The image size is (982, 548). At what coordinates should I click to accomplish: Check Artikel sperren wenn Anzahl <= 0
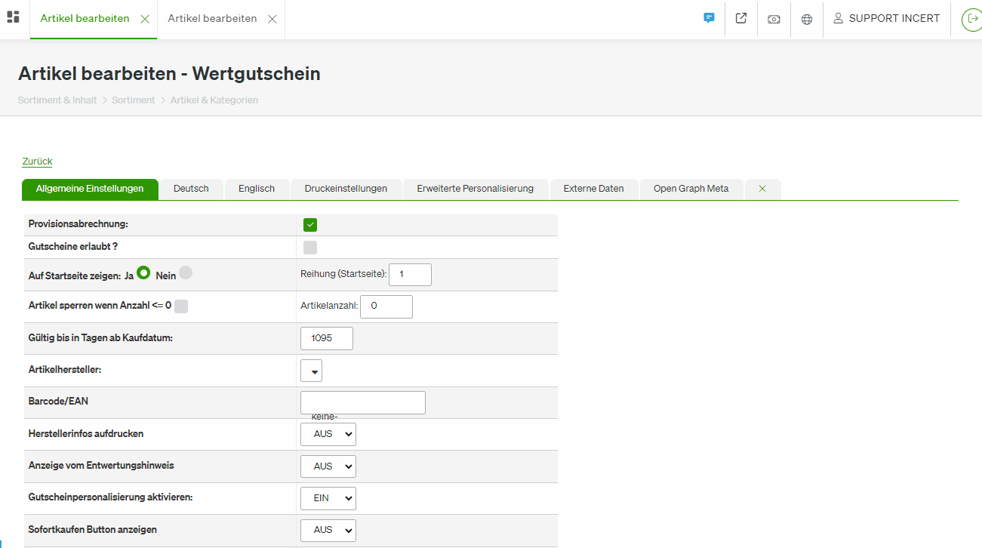pos(181,306)
